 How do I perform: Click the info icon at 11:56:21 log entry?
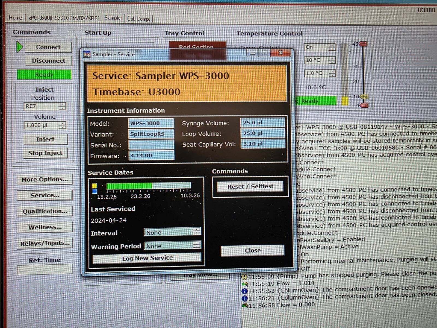tap(245, 298)
